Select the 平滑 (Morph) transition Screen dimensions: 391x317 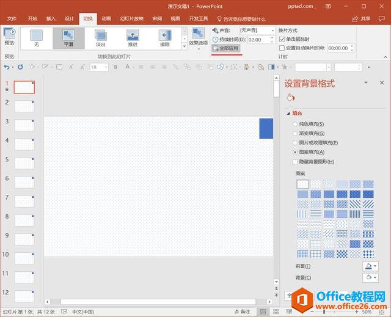pos(69,38)
